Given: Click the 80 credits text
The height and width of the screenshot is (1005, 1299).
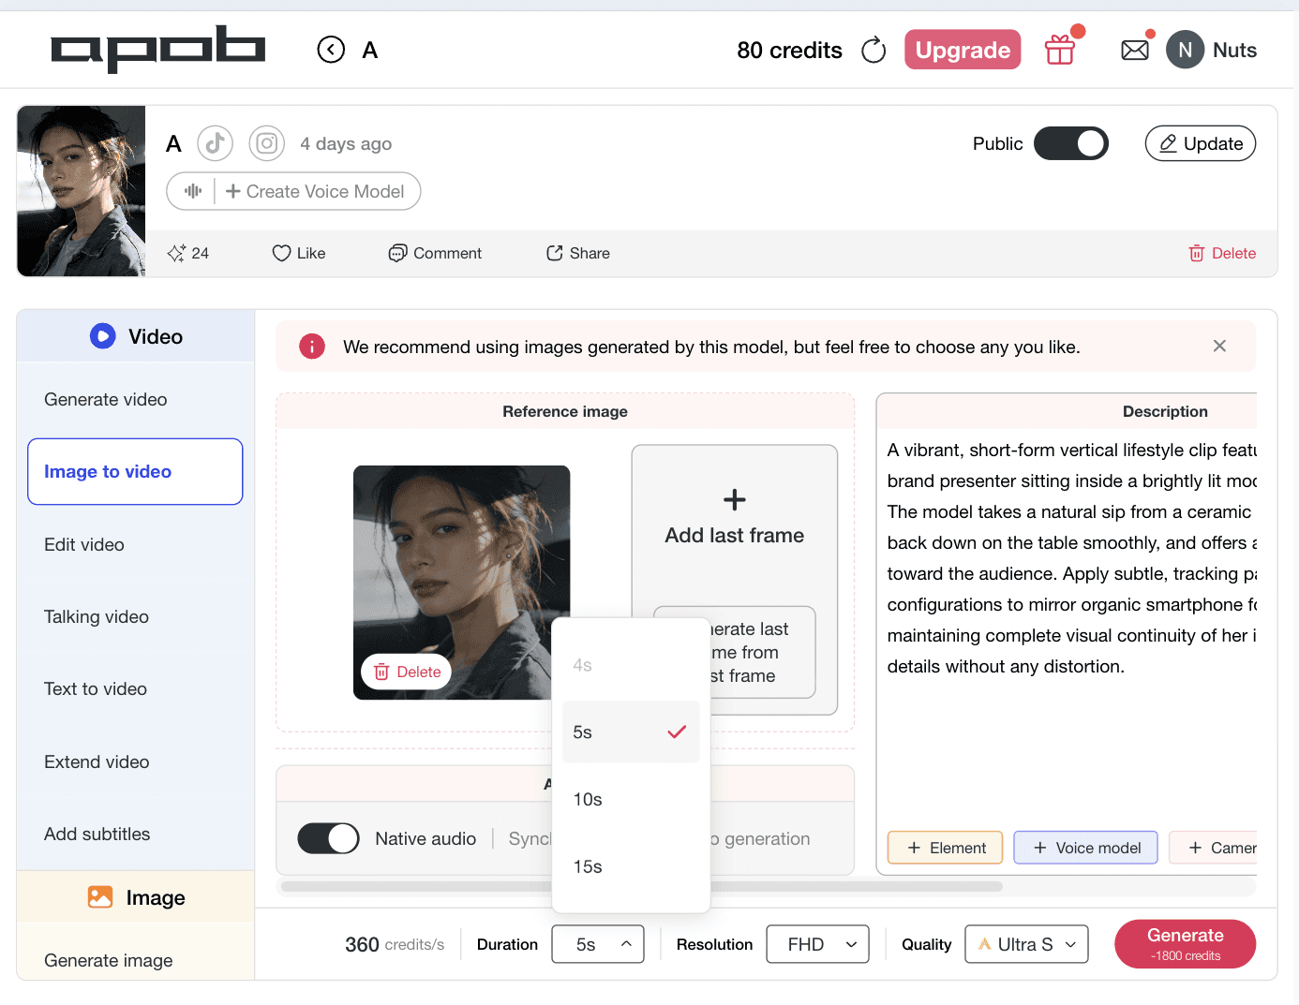Looking at the screenshot, I should (x=789, y=50).
